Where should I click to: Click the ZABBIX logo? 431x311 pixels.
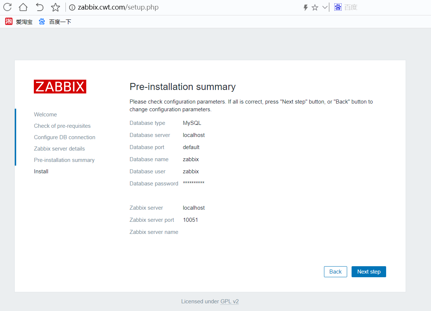60,86
